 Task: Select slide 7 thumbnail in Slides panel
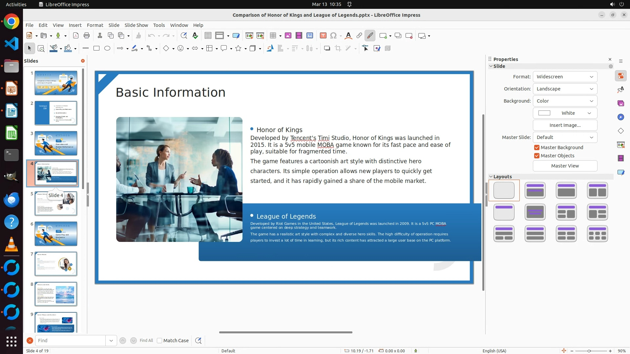coord(56,264)
